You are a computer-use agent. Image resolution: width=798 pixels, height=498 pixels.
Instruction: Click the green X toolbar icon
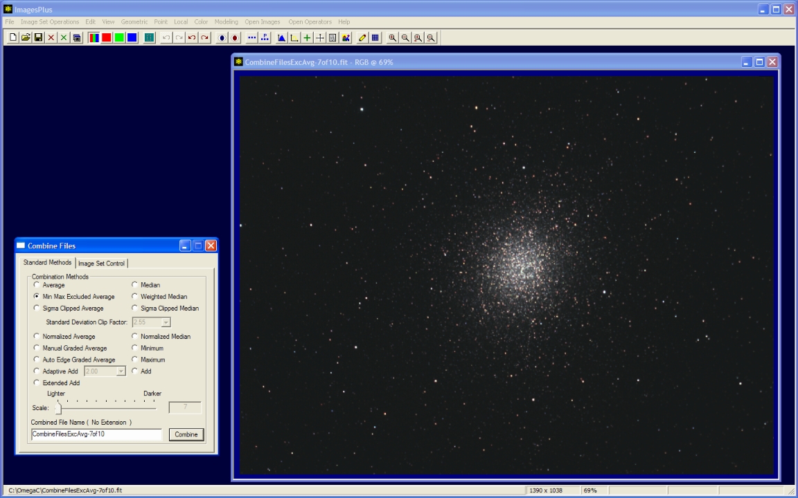[x=64, y=37]
